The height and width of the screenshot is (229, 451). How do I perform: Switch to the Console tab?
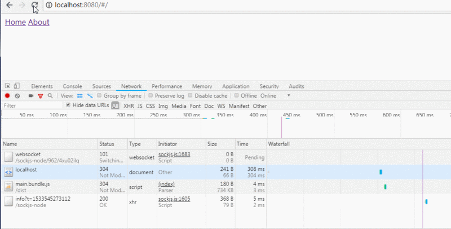[72, 86]
